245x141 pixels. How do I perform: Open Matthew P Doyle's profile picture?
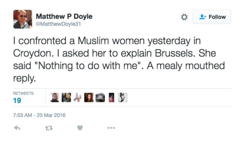(23, 19)
